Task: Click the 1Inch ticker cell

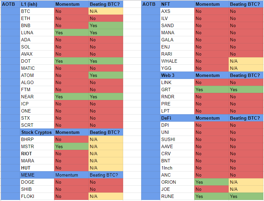Action: (x=177, y=168)
